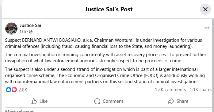The image size is (214, 112).
Task: Click the red heart reaction icon
Action: [x=14, y=90]
